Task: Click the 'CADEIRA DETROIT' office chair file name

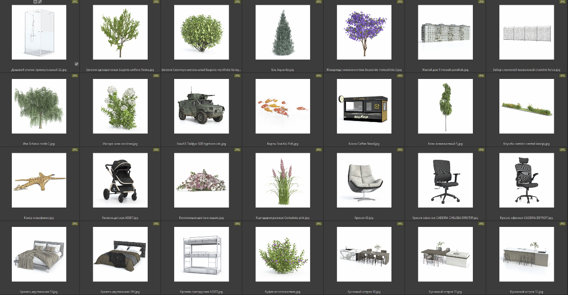Action: [x=526, y=218]
